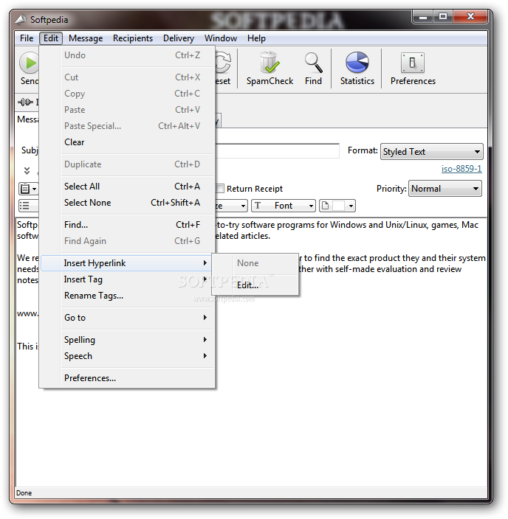Open the Priority Normal dropdown
The width and height of the screenshot is (508, 519).
[445, 189]
